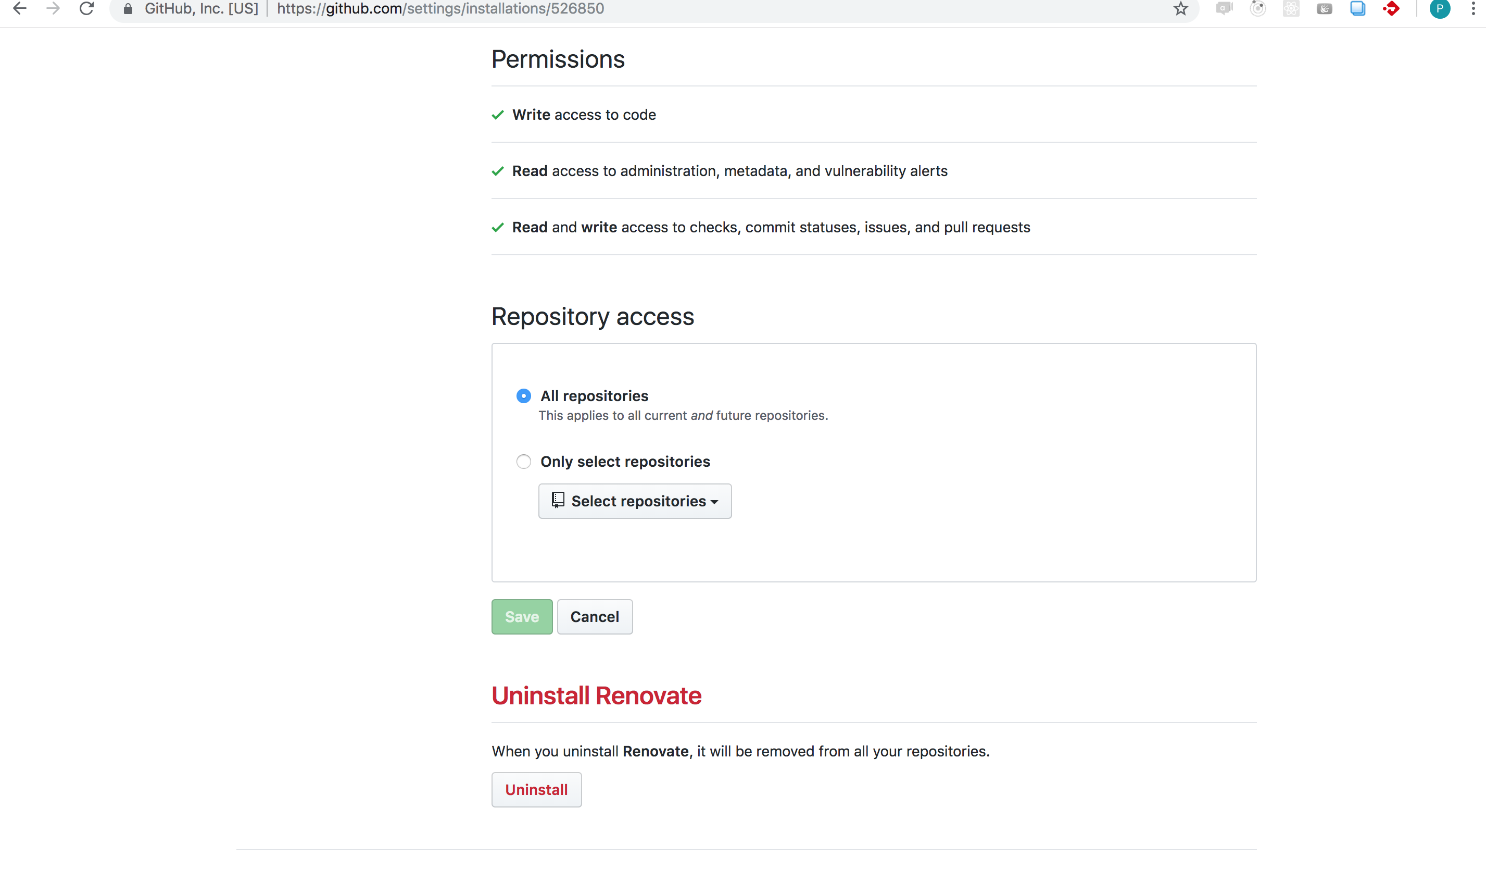This screenshot has height=870, width=1486.
Task: Bookmark this page with the star icon
Action: [x=1180, y=8]
